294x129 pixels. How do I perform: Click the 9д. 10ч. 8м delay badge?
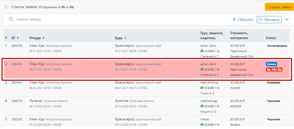click(x=274, y=69)
